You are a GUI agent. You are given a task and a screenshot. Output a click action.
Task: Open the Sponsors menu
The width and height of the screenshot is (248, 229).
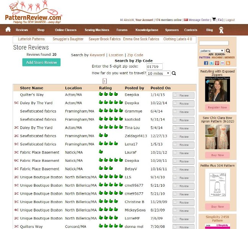coord(172,30)
